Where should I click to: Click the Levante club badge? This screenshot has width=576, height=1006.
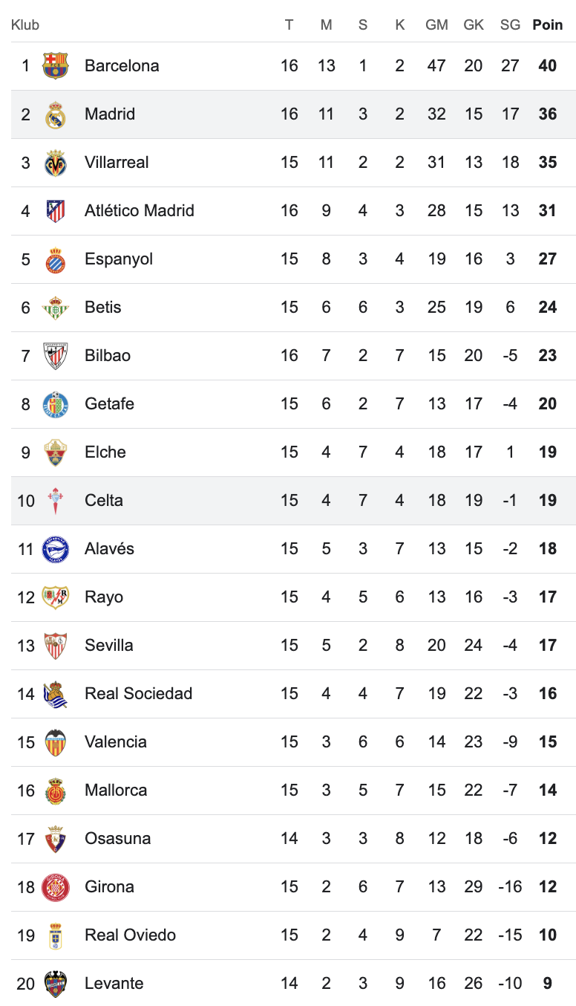pyautogui.click(x=56, y=984)
